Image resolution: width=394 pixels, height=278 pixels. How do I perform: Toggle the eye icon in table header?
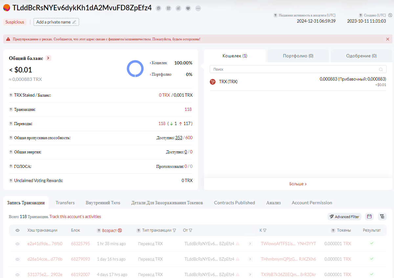point(18,231)
